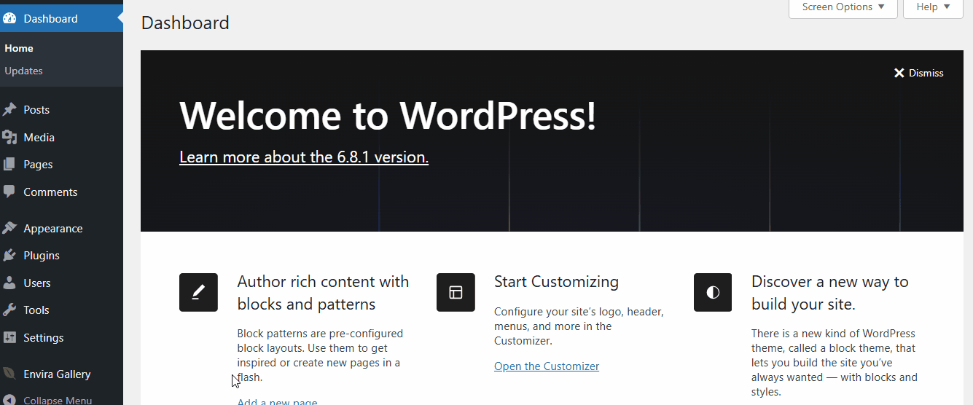
Task: Select the Home submenu item
Action: (x=19, y=48)
